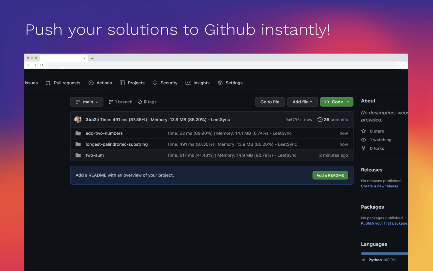The image size is (433, 271).
Task: Open the Security tab
Action: [165, 83]
